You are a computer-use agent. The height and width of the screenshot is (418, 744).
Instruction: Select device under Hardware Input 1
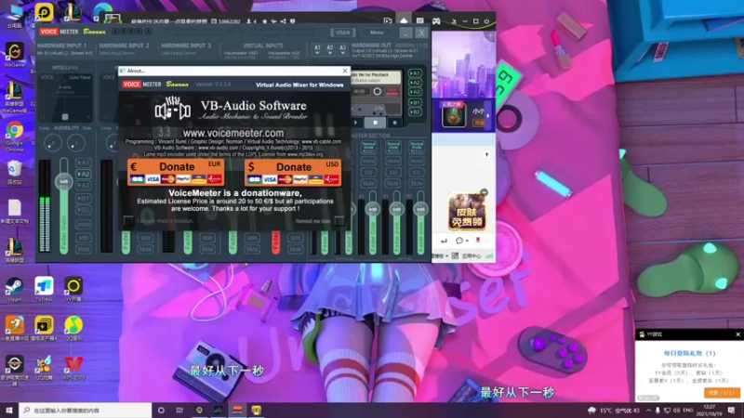[65, 53]
